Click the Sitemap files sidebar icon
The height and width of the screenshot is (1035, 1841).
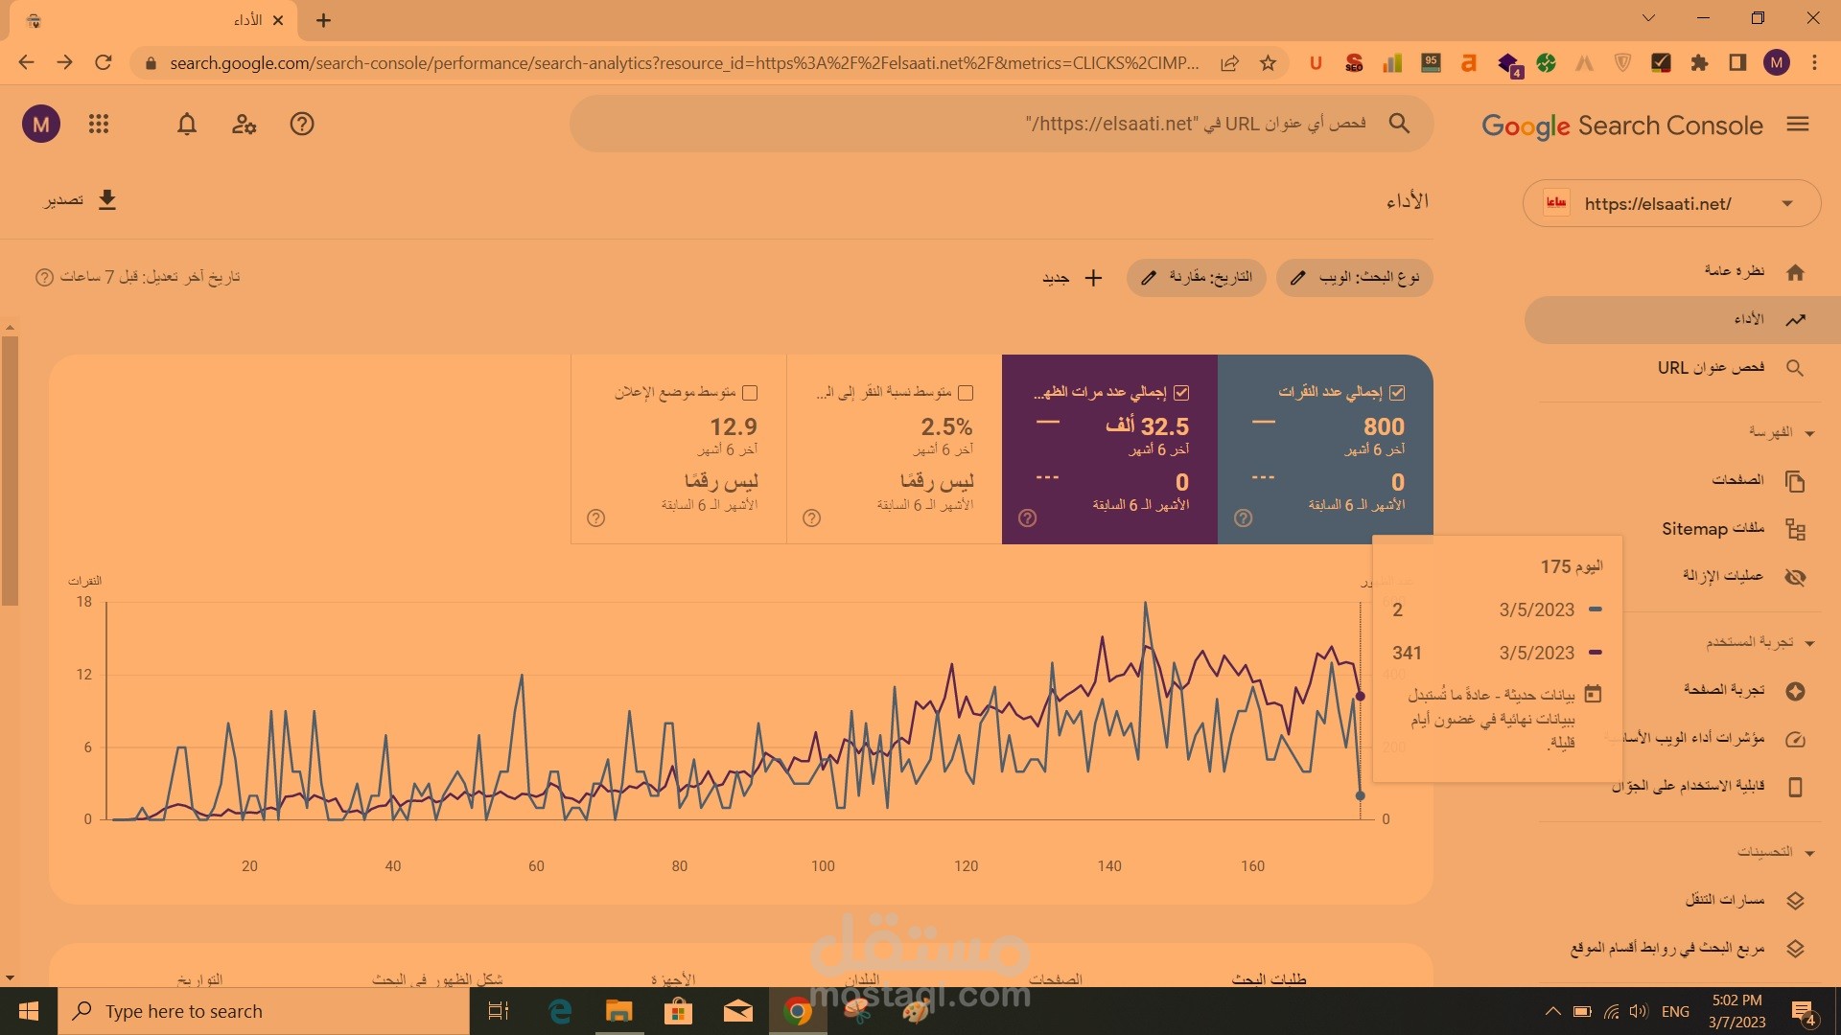(x=1795, y=529)
